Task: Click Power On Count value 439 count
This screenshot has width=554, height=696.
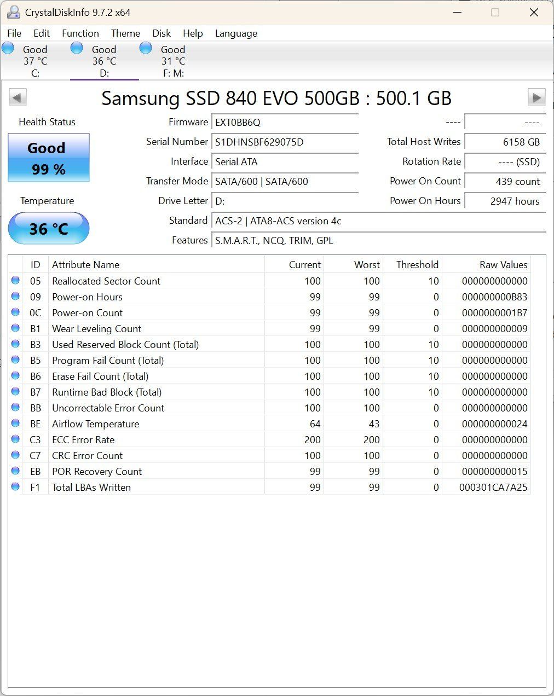Action: click(505, 182)
